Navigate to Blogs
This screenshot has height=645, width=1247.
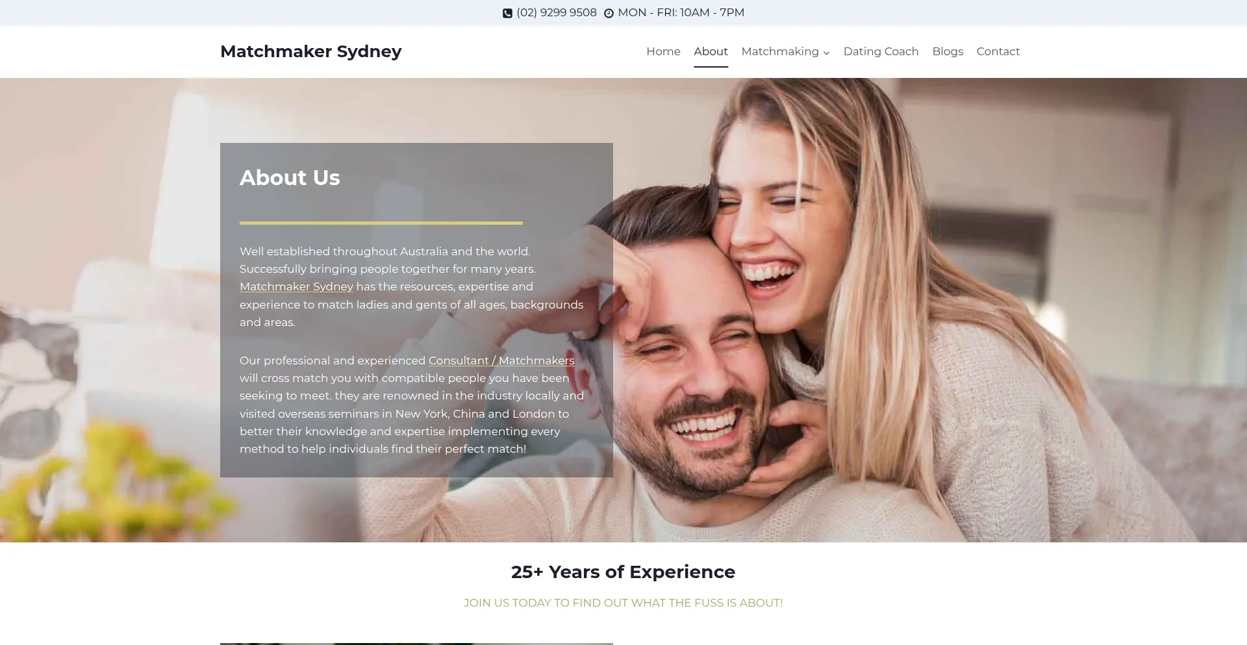(948, 51)
